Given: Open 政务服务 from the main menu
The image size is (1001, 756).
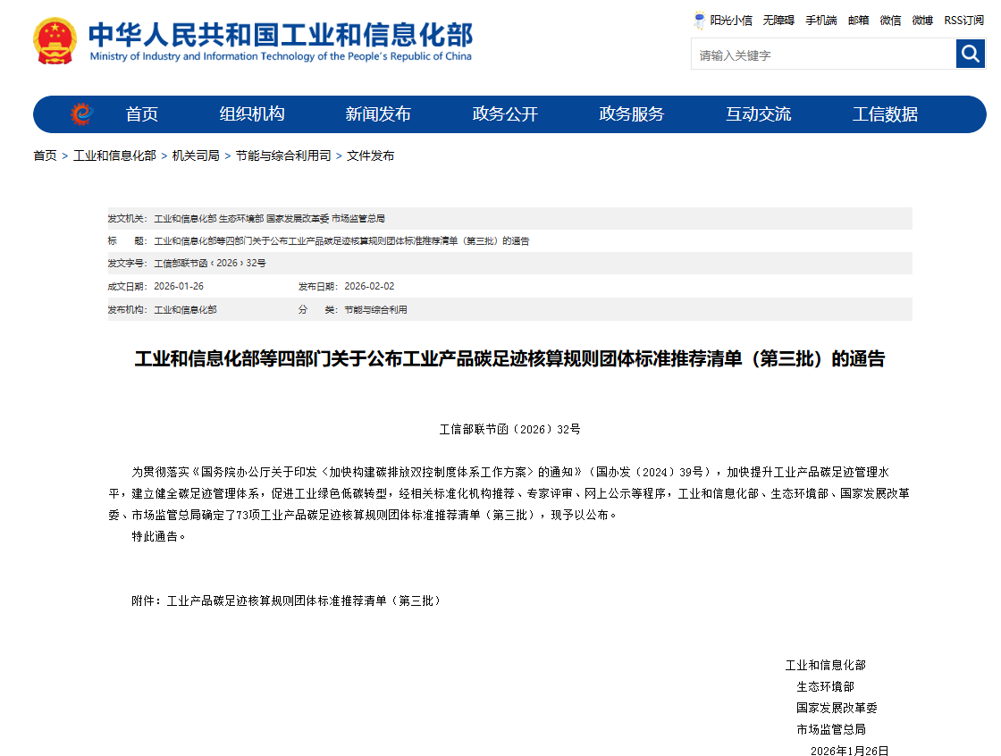Looking at the screenshot, I should pos(632,114).
